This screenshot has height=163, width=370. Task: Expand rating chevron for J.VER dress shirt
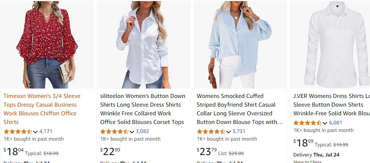(x=325, y=123)
